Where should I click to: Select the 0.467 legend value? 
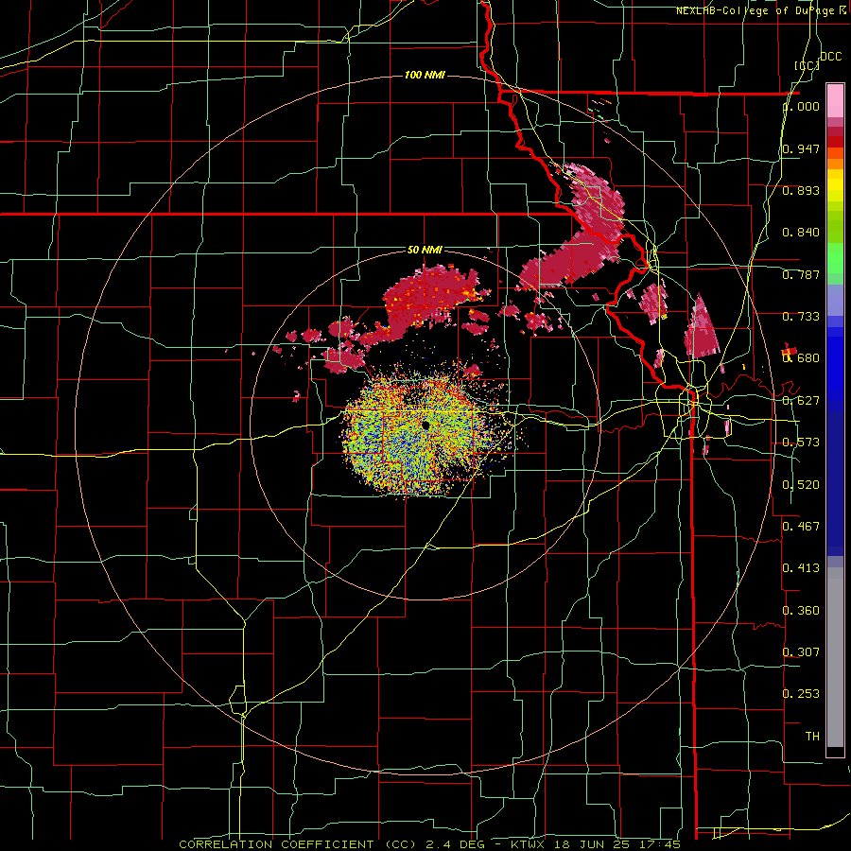coord(801,526)
